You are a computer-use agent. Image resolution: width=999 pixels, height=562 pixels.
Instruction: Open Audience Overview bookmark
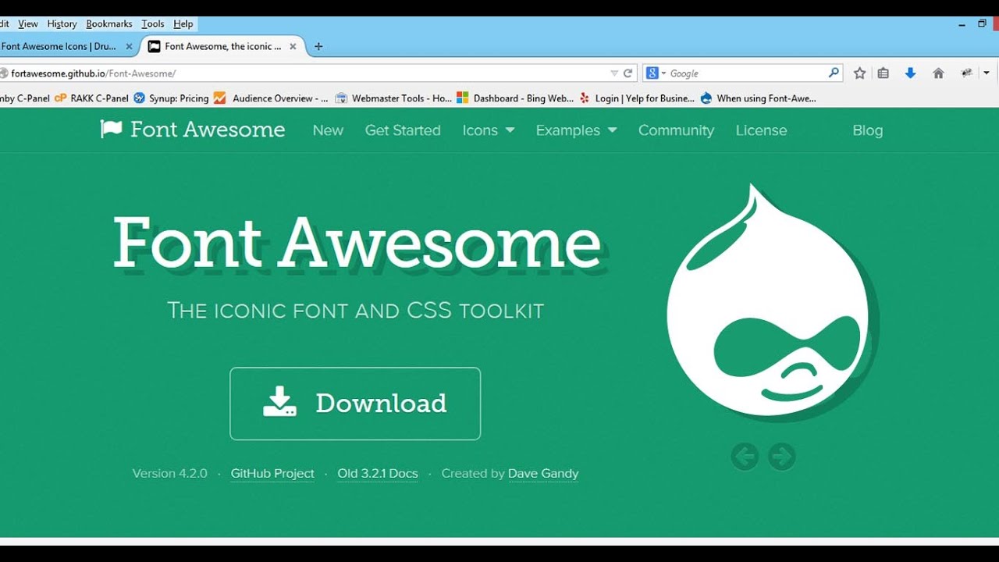coord(271,98)
